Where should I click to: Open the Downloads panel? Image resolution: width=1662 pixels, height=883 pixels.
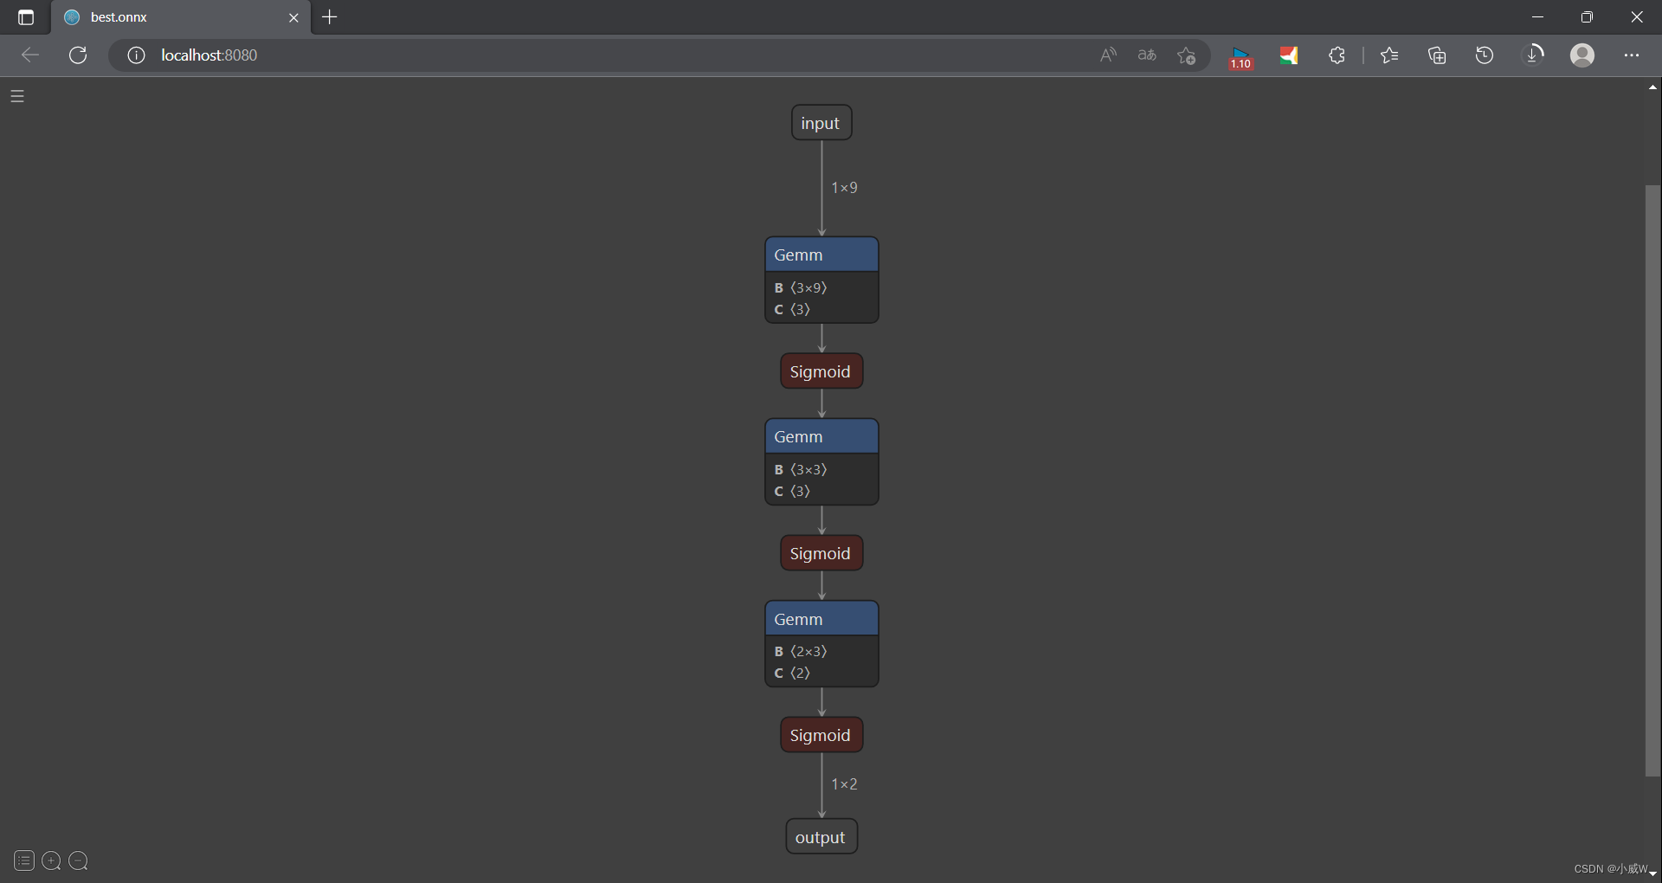(1535, 55)
